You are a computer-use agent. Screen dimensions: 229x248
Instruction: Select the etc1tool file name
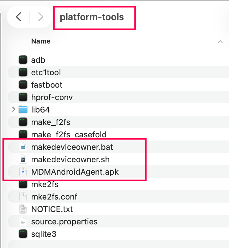pyautogui.click(x=46, y=72)
